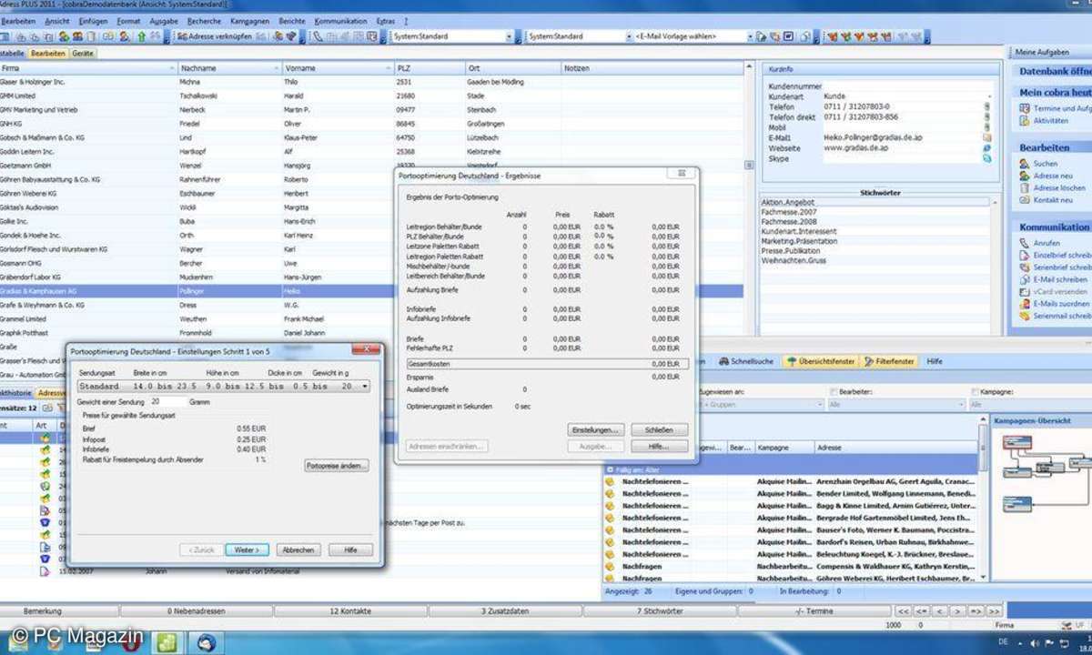
Task: Click the green taskbar application icon
Action: click(167, 643)
